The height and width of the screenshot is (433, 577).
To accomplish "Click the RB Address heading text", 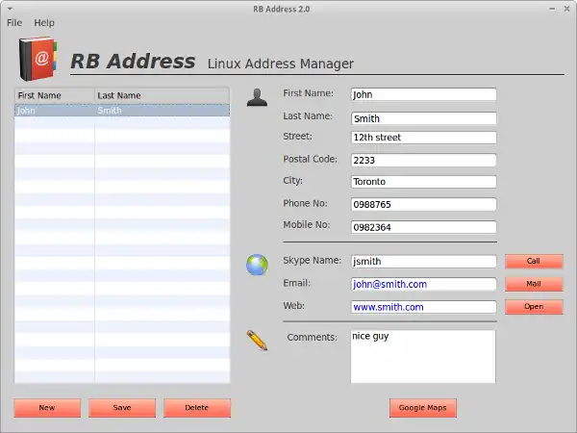I will click(133, 62).
